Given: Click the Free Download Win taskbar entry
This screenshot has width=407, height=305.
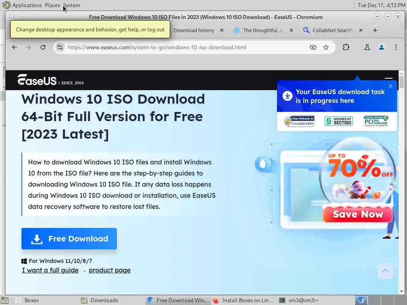Looking at the screenshot, I should coord(178,300).
